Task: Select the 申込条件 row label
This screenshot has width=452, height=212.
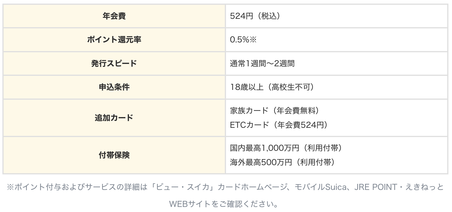Action: click(x=114, y=87)
